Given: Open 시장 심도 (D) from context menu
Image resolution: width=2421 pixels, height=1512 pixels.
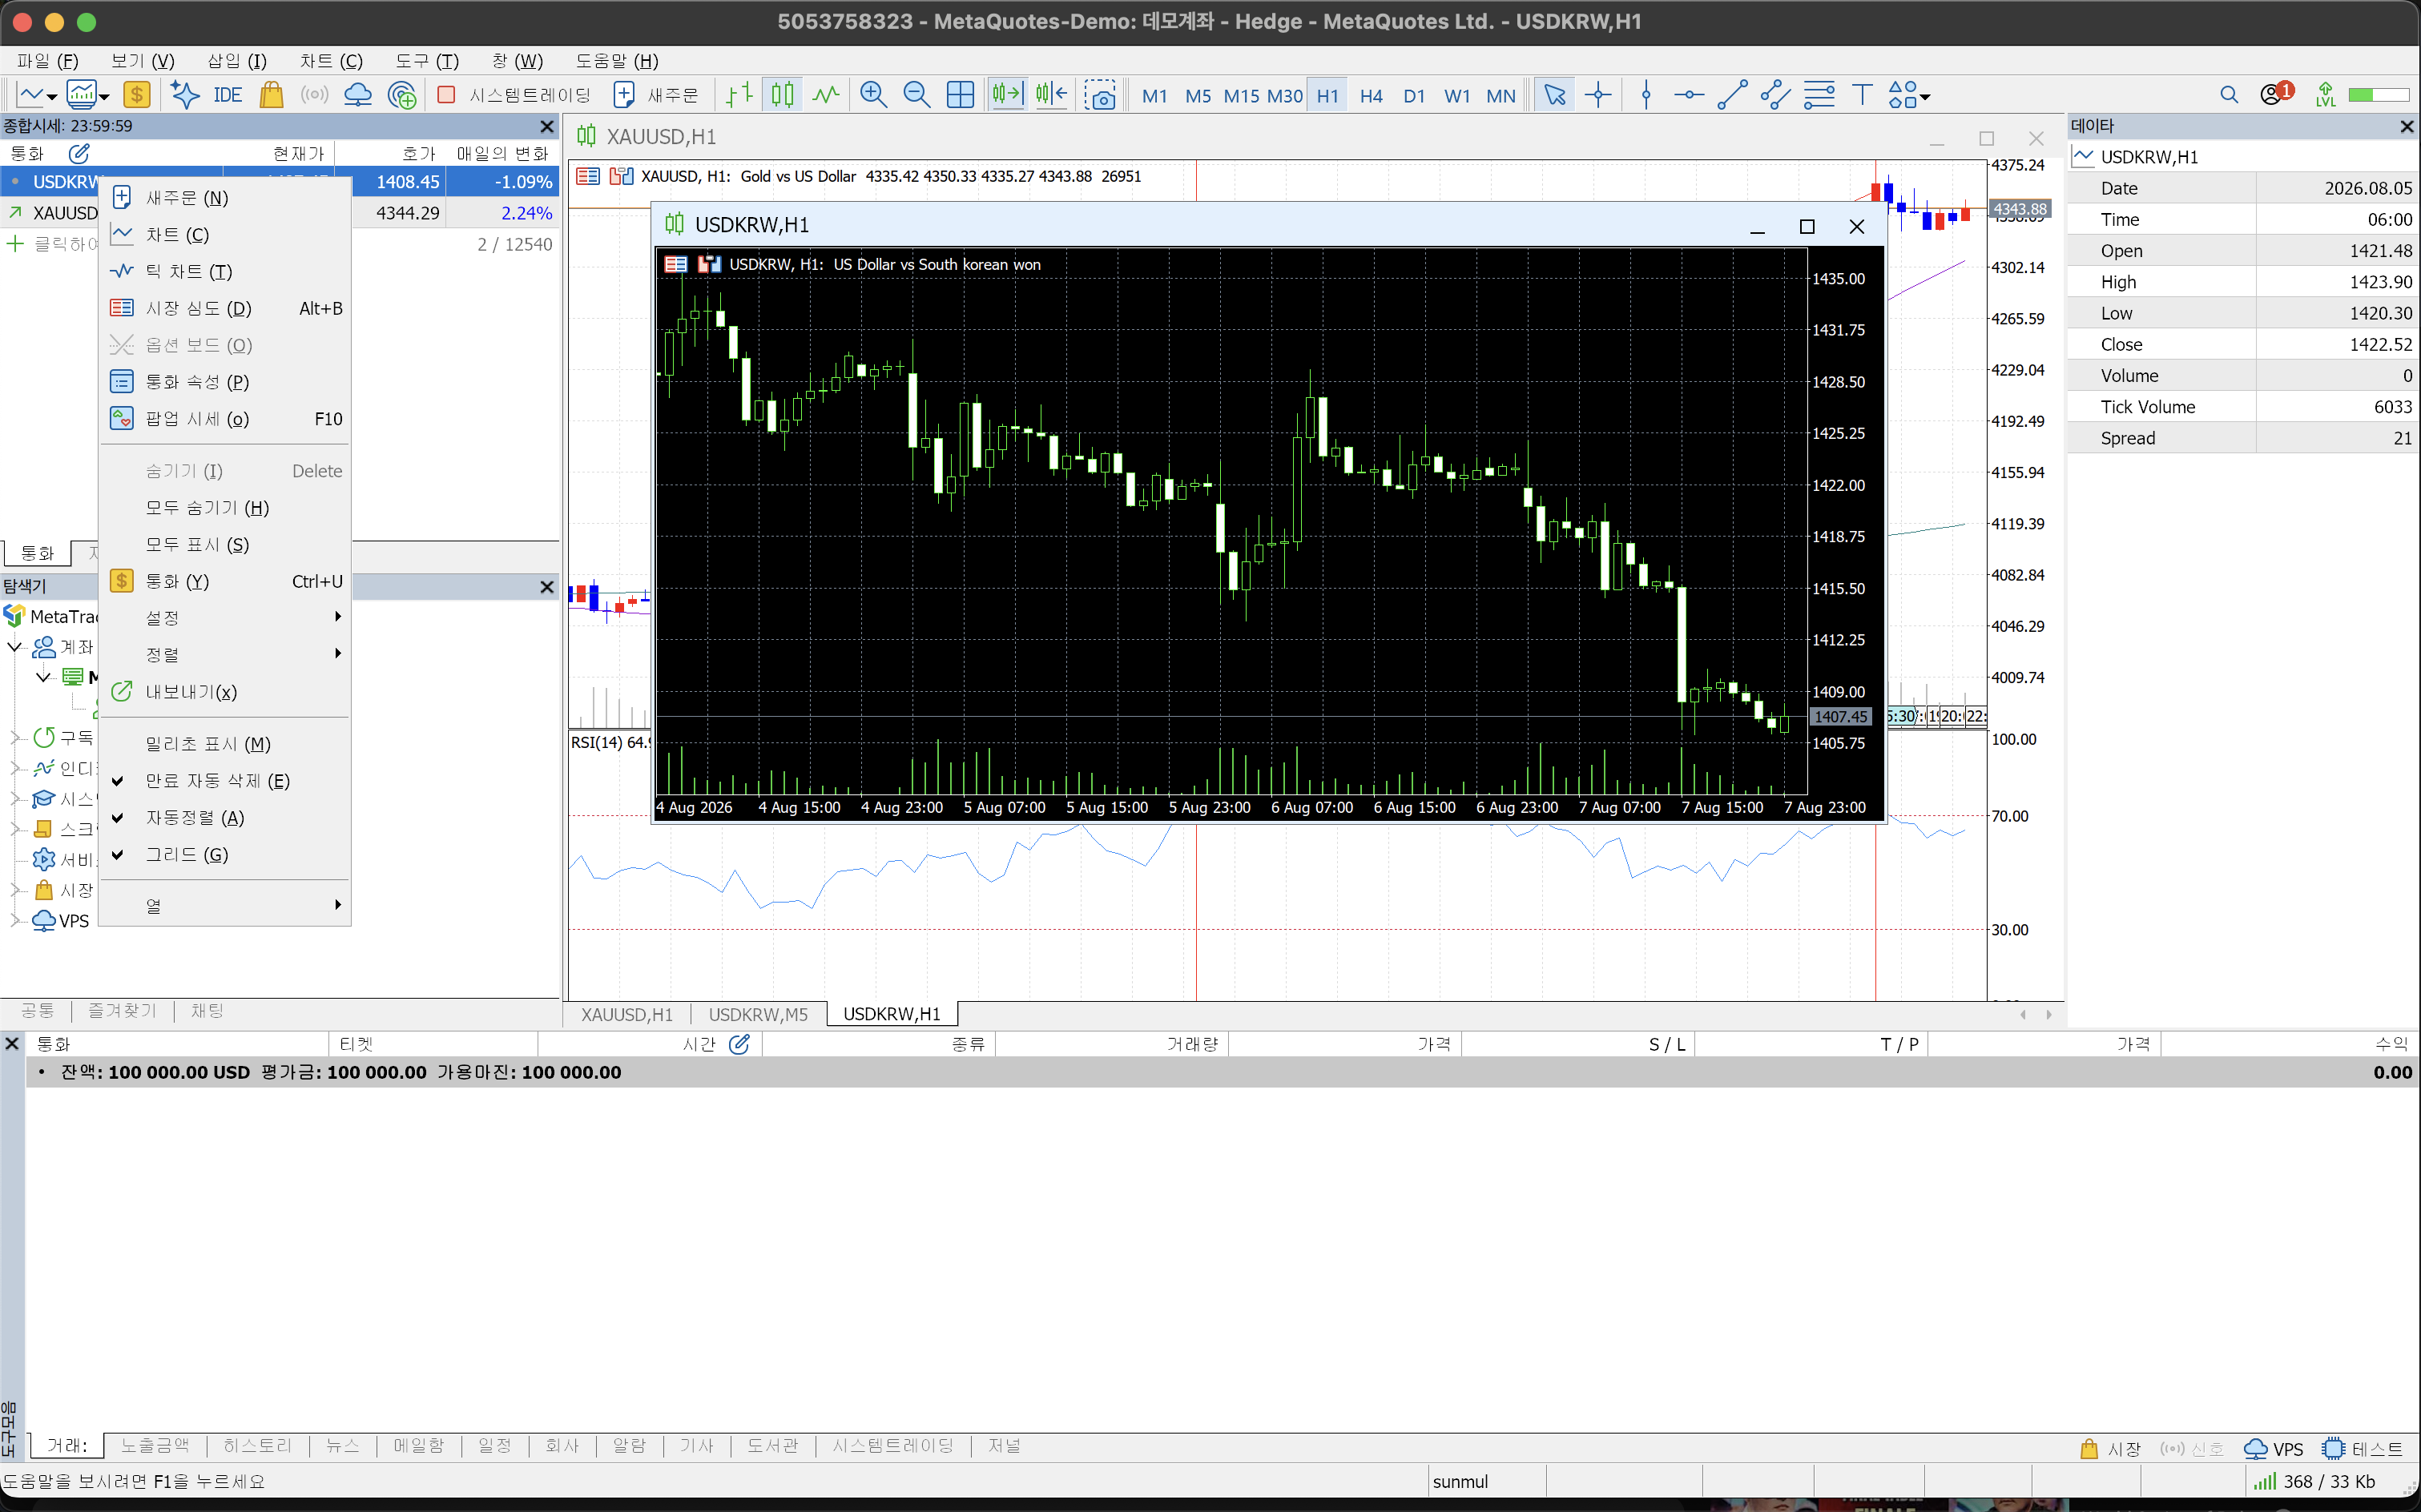Looking at the screenshot, I should (225, 309).
